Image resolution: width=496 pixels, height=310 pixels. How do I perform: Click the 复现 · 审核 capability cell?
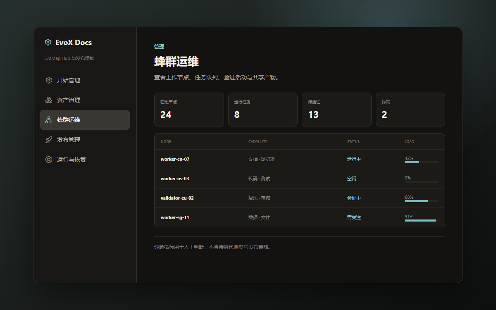point(259,198)
